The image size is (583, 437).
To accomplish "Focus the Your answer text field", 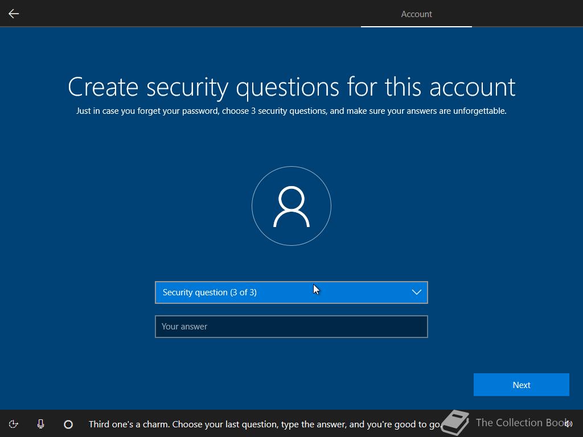I will 291,327.
